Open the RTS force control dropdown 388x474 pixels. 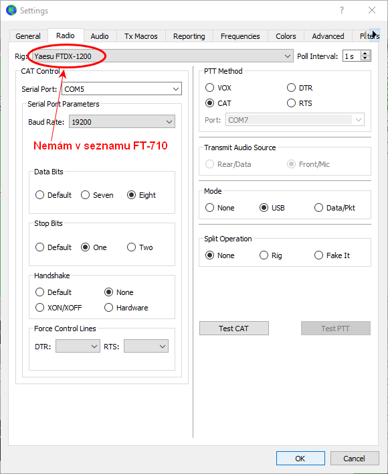(x=146, y=347)
